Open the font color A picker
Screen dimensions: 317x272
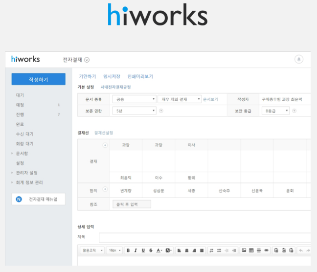pyautogui.click(x=159, y=250)
